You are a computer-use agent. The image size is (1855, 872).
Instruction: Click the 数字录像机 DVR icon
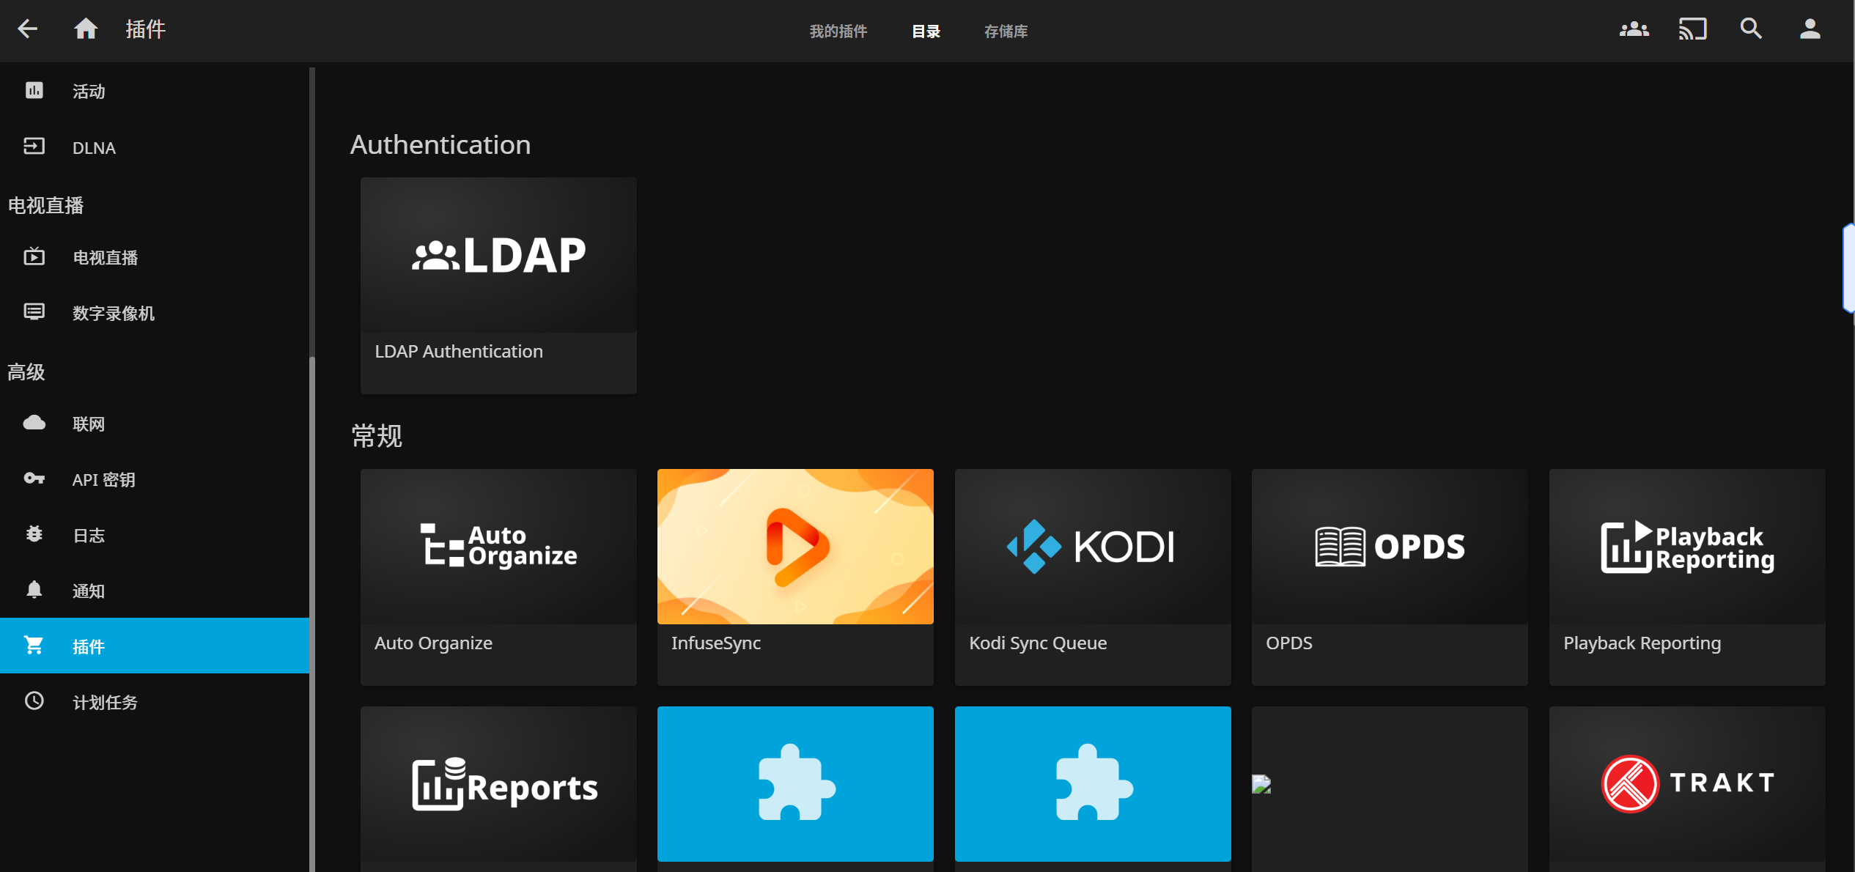click(x=34, y=312)
